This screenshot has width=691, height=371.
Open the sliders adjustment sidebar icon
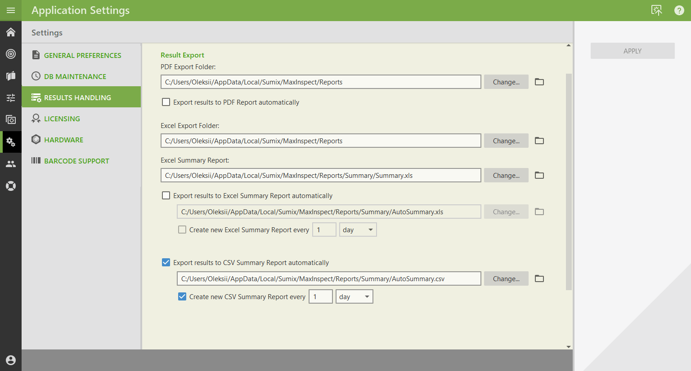[x=11, y=98]
